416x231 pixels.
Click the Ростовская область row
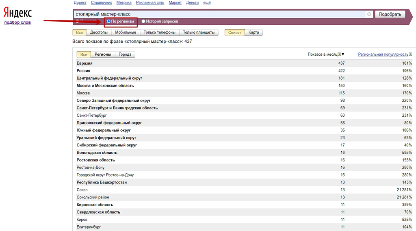click(244, 160)
